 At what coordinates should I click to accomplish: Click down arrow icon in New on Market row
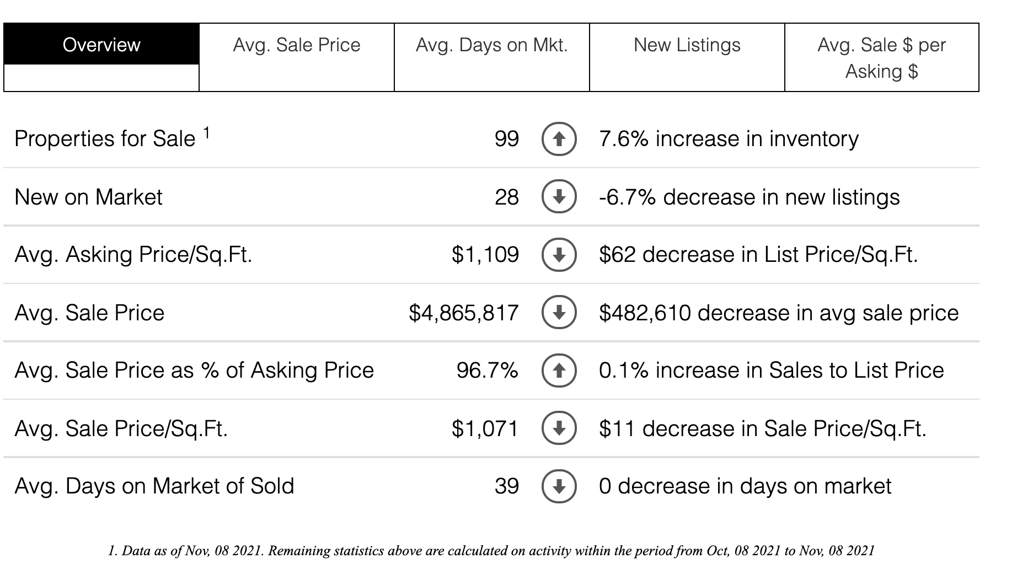click(559, 197)
